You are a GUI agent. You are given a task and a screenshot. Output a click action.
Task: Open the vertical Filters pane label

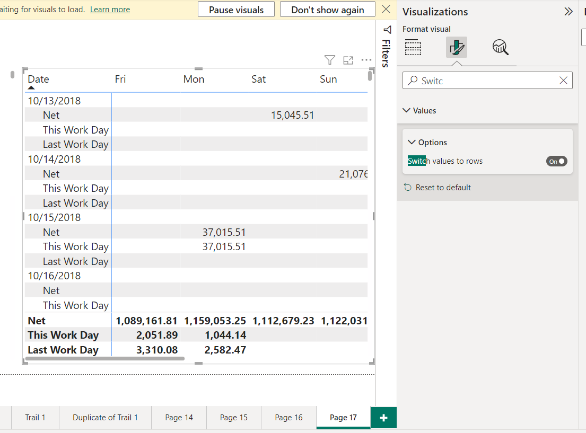pos(386,54)
